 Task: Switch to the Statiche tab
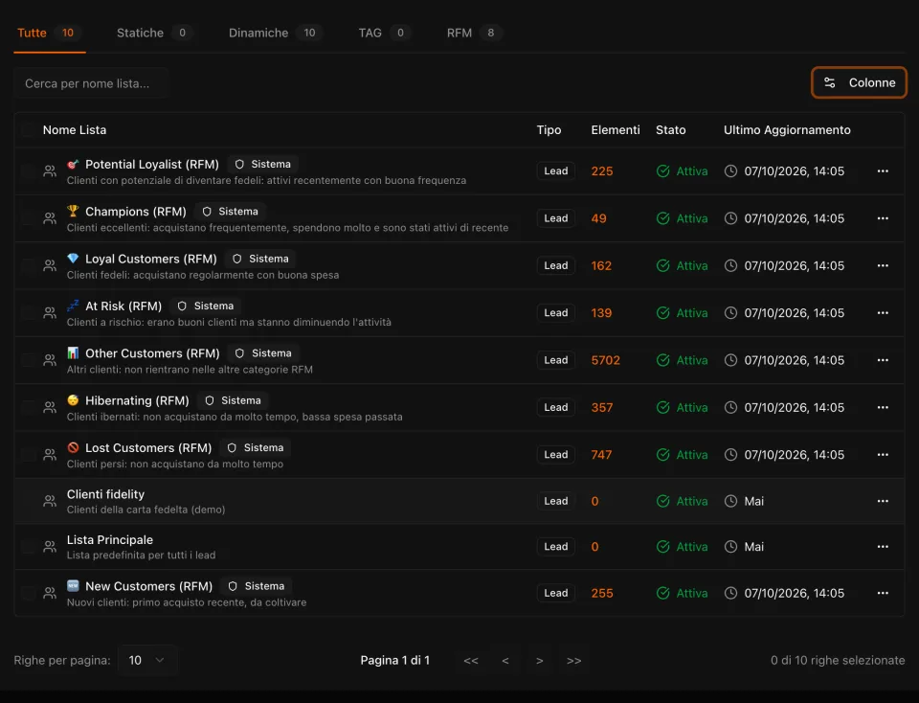click(x=154, y=33)
